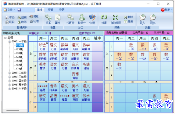
Task: Click the 排课 schedule icon
Action: click(104, 19)
